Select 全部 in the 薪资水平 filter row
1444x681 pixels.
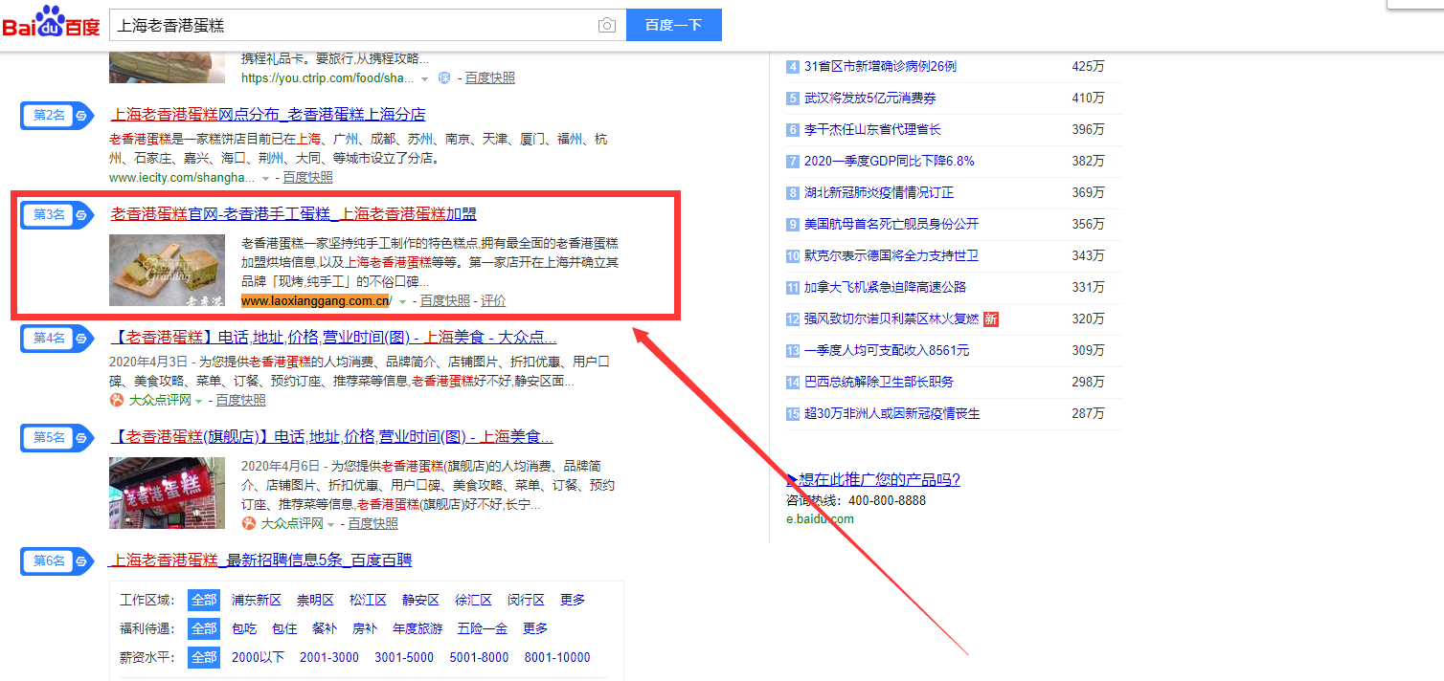204,657
